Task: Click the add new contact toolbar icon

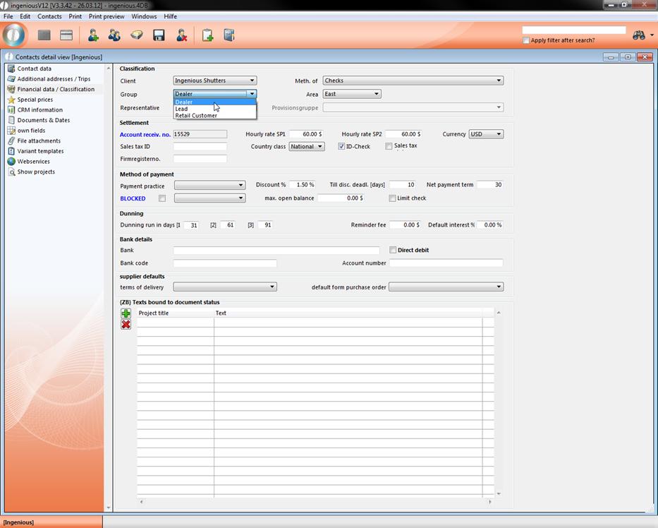Action: tap(92, 35)
